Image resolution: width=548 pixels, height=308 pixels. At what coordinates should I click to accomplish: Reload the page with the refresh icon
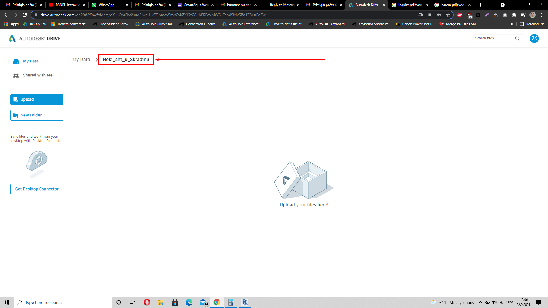(25, 15)
